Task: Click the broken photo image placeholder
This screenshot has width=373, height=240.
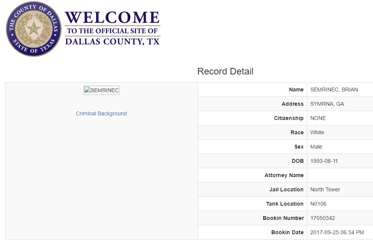Action: pos(101,90)
